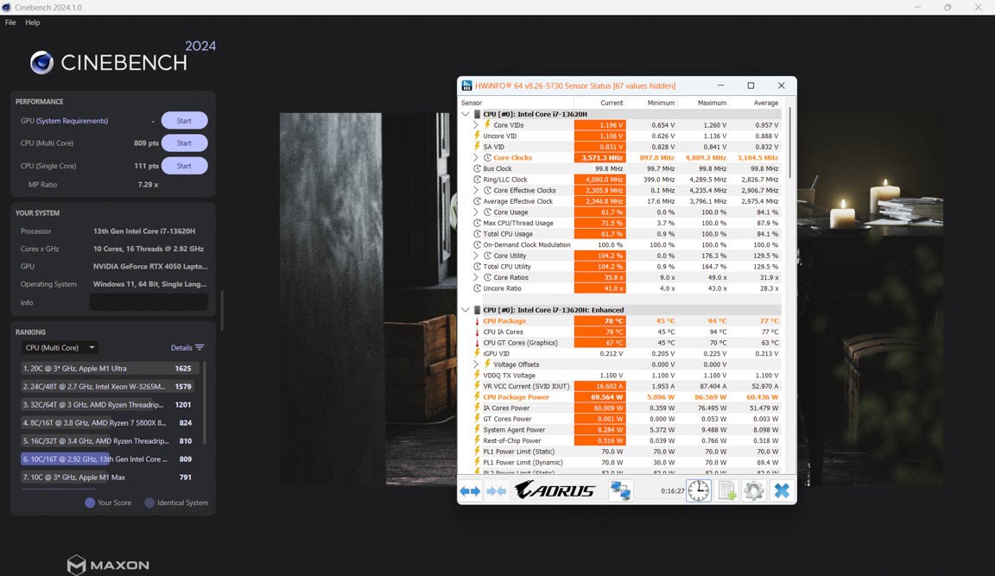Select ranking entry AMD Ryzen 7 5800X

pyautogui.click(x=110, y=422)
